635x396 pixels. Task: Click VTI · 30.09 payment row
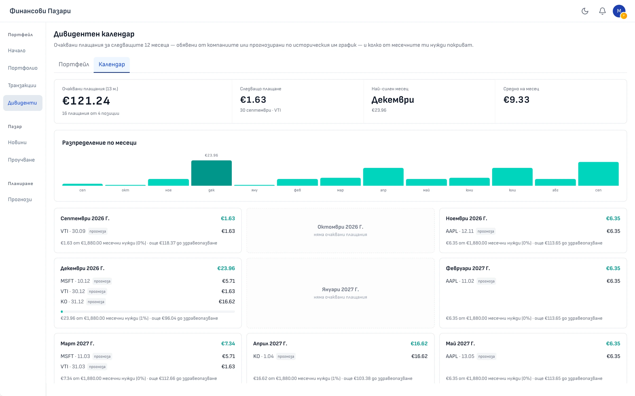pyautogui.click(x=148, y=231)
